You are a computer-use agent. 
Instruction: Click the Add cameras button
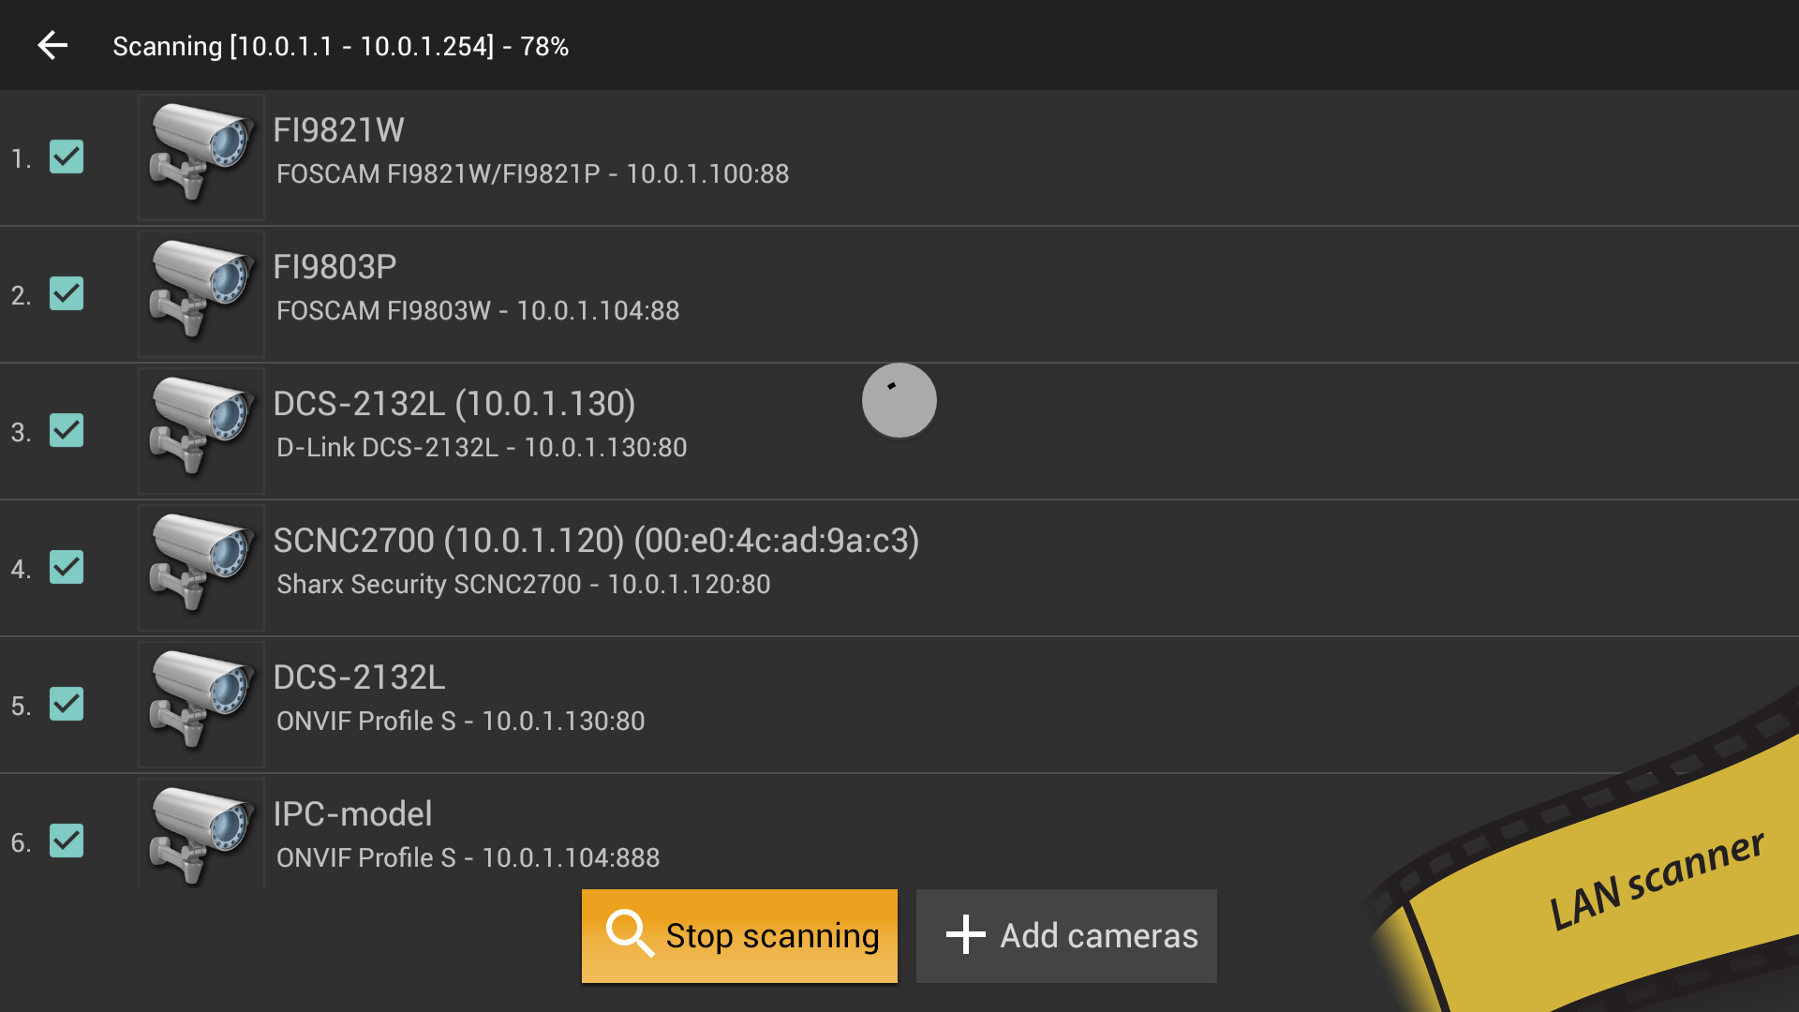[1066, 935]
